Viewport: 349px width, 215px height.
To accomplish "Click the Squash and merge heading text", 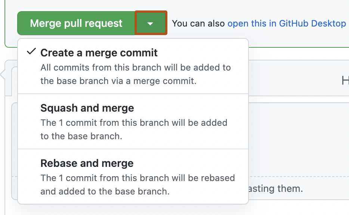I will point(87,108).
